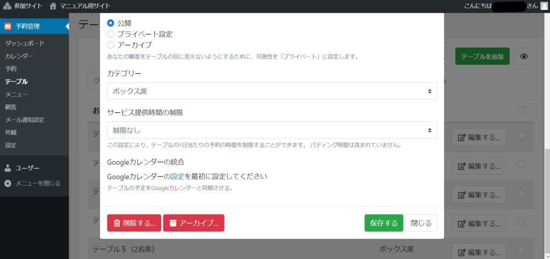Open メール通知設定 in the sidebar
Image resolution: width=550 pixels, height=259 pixels.
click(x=25, y=120)
